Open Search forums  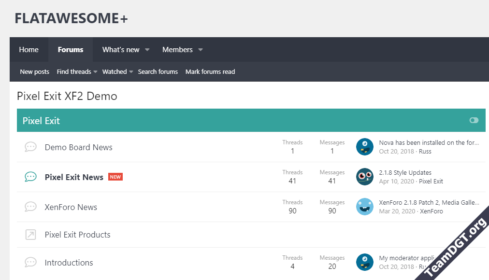[158, 71]
